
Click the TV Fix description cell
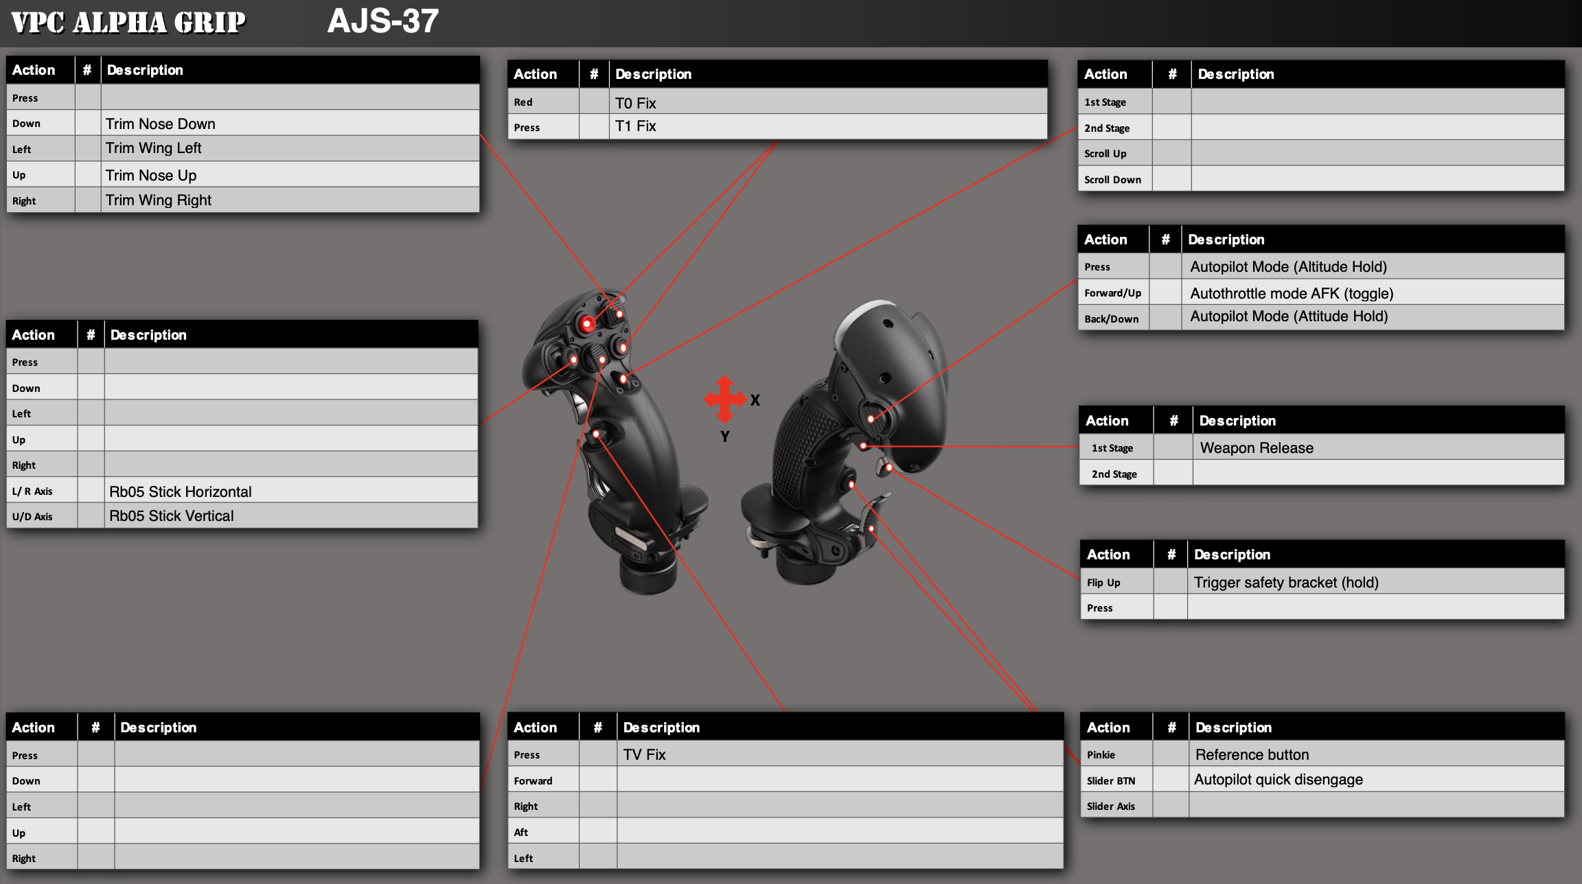(x=839, y=754)
